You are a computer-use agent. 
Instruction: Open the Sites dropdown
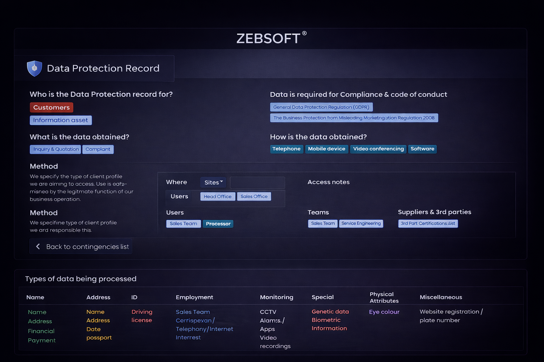pos(213,182)
